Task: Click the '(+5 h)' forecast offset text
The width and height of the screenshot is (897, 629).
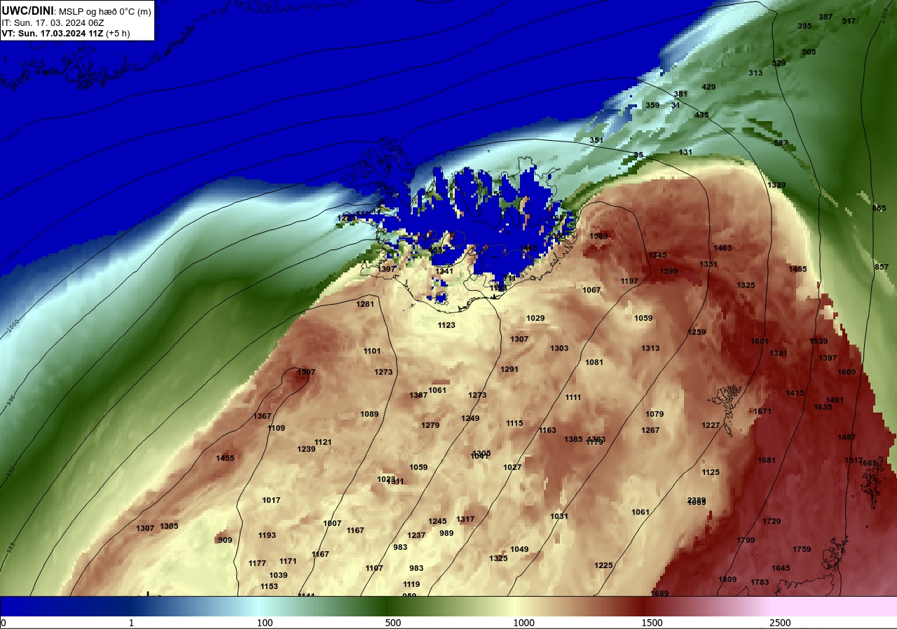Action: point(118,33)
